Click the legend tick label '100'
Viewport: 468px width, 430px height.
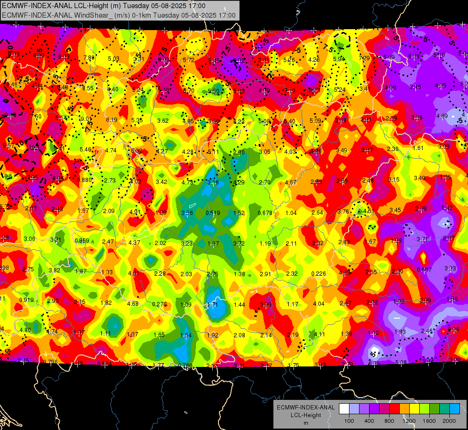[349, 421]
